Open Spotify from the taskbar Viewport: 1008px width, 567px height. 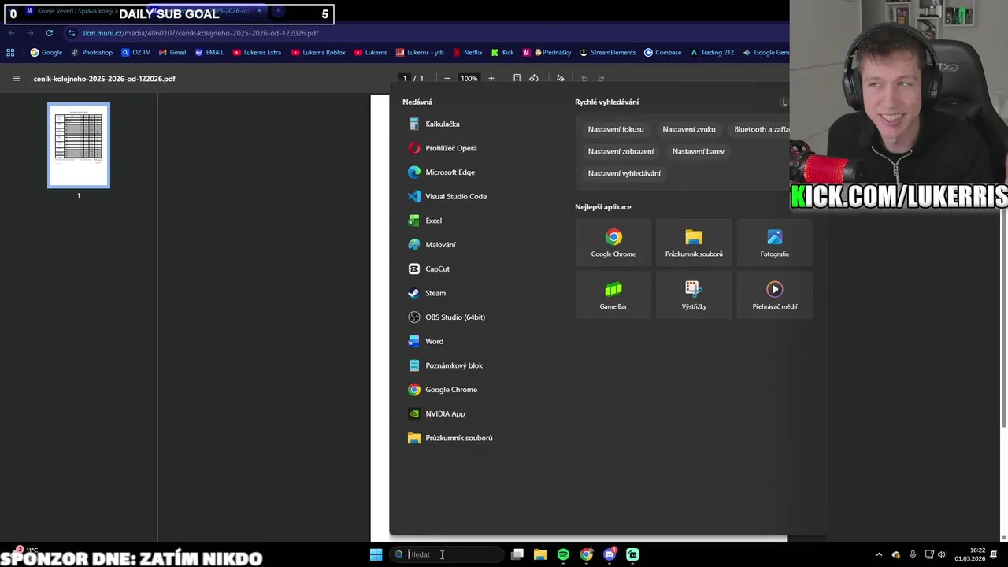pos(563,554)
